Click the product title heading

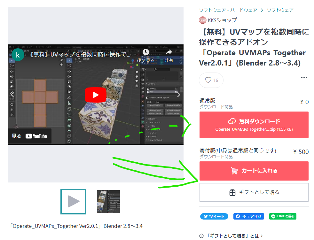254,47
